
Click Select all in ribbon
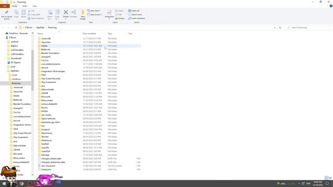[134, 10]
